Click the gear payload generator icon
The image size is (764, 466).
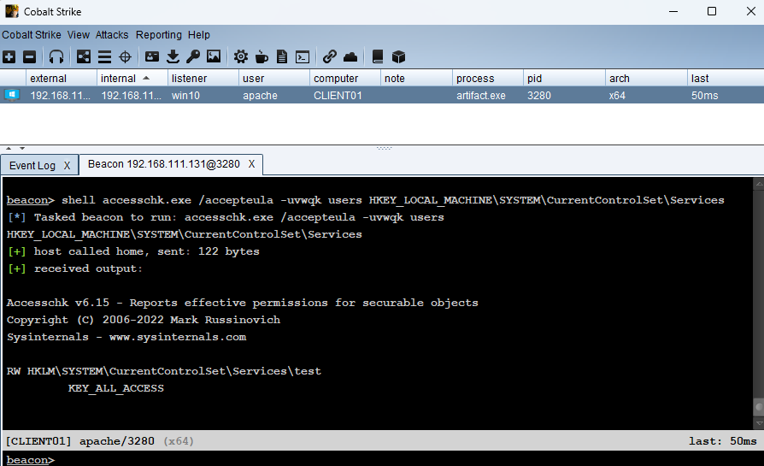[241, 57]
